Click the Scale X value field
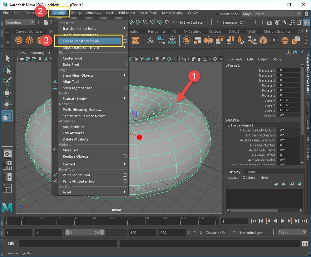The width and height of the screenshot is (311, 257). coord(289,100)
